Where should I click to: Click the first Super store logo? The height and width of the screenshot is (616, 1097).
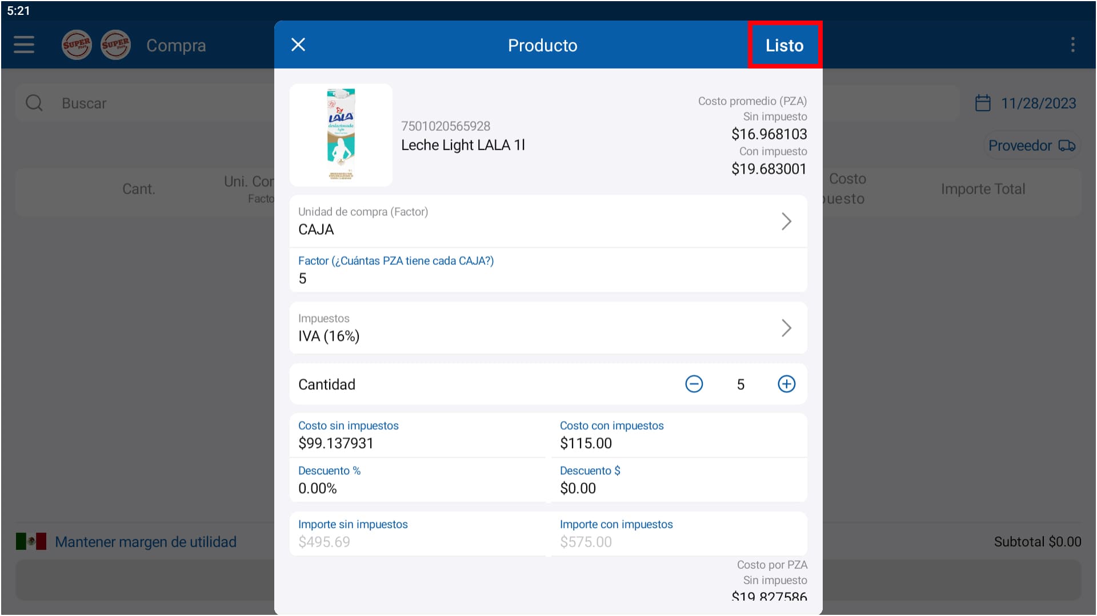[x=77, y=45]
